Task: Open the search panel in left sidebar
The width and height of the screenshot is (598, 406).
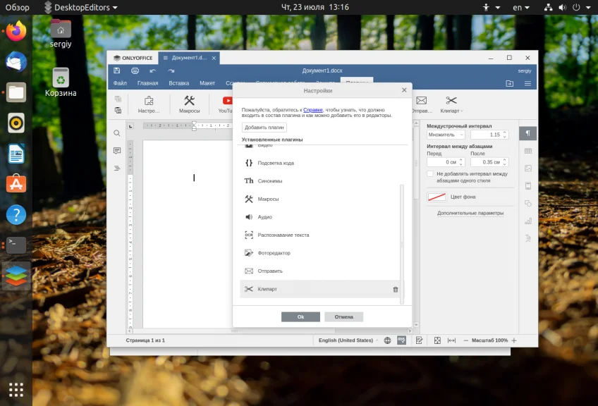Action: tap(117, 133)
